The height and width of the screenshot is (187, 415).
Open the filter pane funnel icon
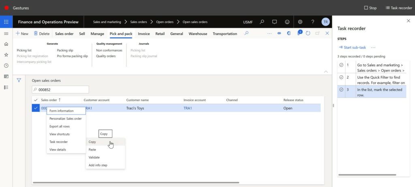click(19, 80)
